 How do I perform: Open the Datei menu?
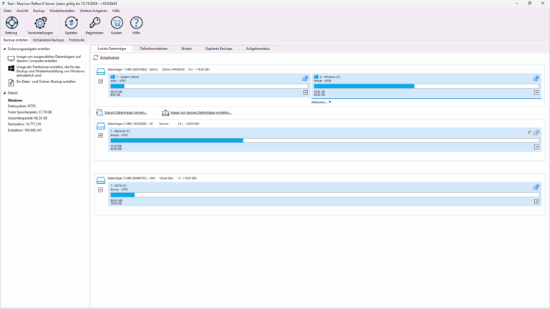coord(7,11)
